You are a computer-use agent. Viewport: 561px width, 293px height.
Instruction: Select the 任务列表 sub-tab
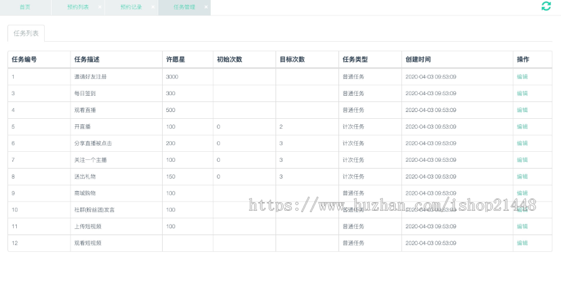pyautogui.click(x=26, y=34)
